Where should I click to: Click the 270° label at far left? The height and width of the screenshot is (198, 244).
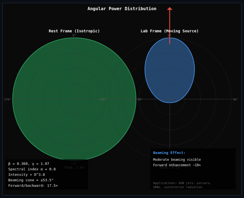pos(7,99)
